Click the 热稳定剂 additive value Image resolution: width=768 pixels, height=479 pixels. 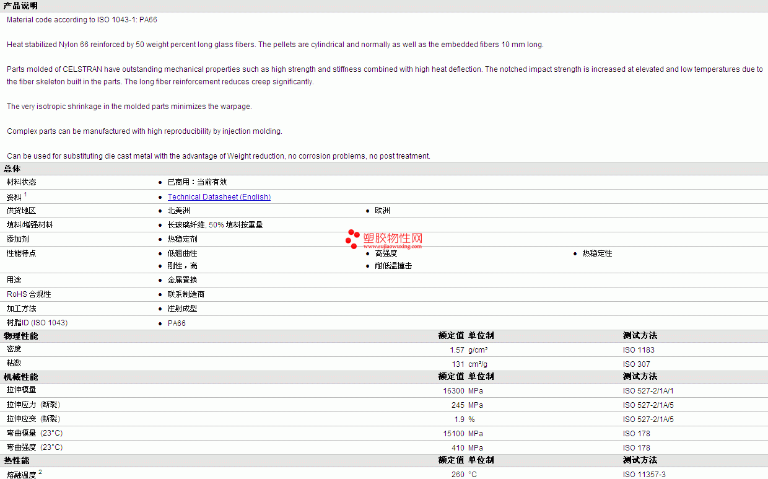(183, 239)
